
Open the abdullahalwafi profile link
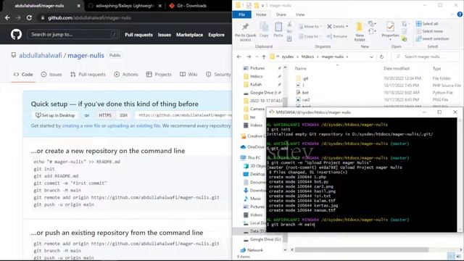[x=41, y=55]
